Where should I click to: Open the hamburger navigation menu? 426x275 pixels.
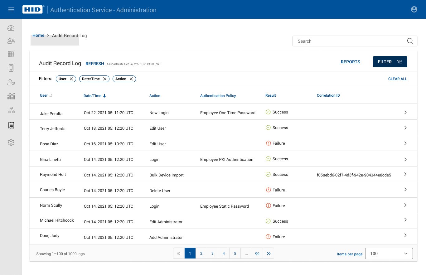(x=11, y=9)
